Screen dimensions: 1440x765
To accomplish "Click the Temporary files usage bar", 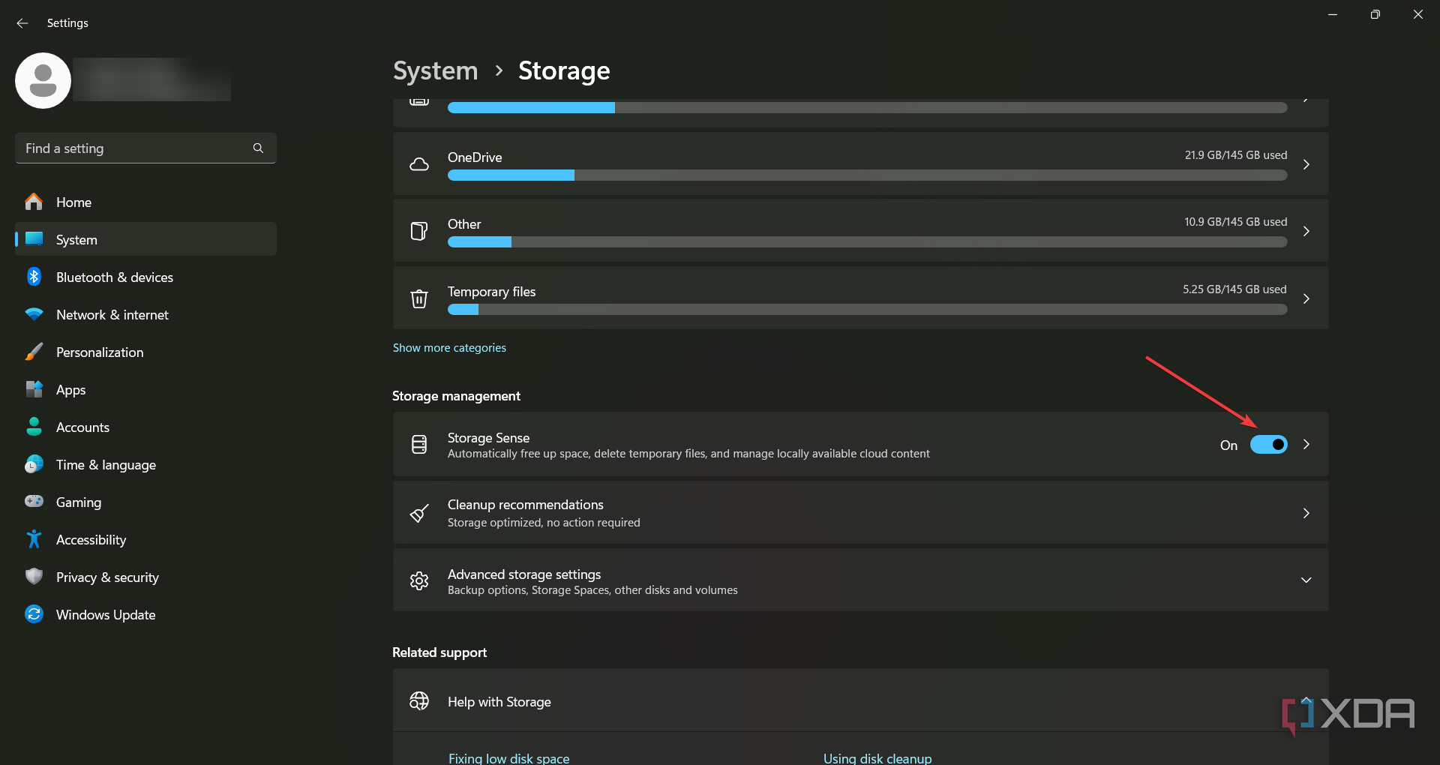I will 867,309.
